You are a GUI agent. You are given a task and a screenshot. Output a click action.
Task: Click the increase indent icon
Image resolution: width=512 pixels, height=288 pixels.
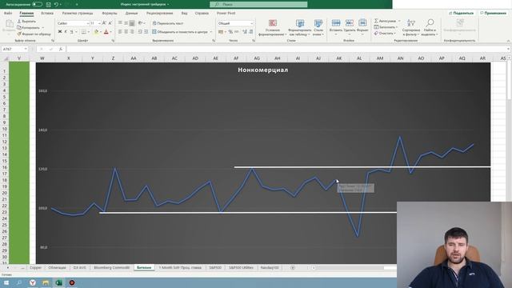(146, 32)
